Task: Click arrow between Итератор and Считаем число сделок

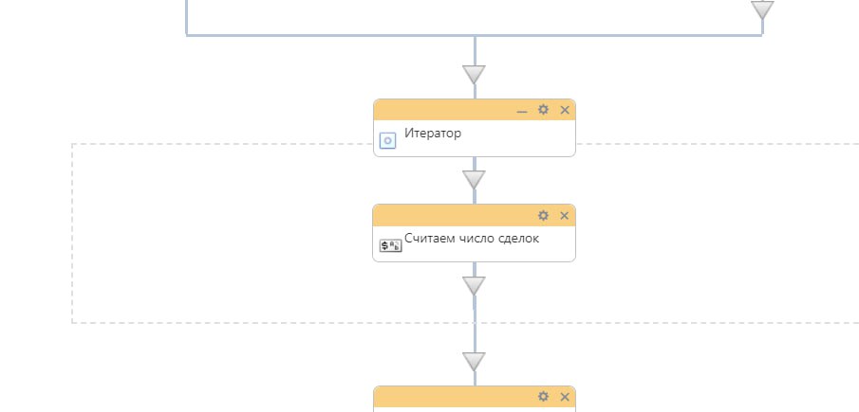Action: pyautogui.click(x=474, y=179)
